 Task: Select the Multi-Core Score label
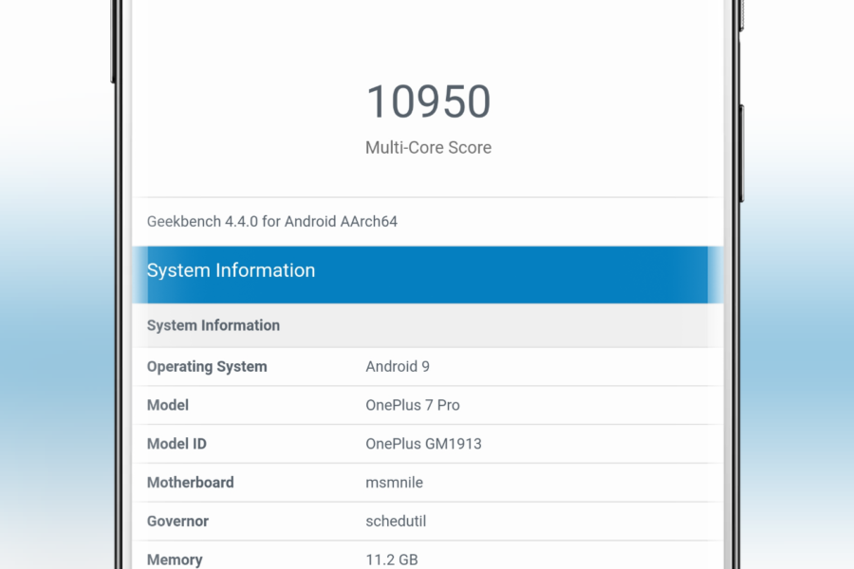pyautogui.click(x=429, y=148)
